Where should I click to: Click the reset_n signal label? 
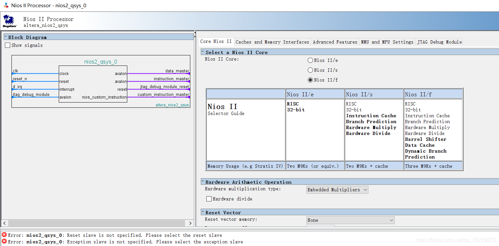(x=20, y=79)
